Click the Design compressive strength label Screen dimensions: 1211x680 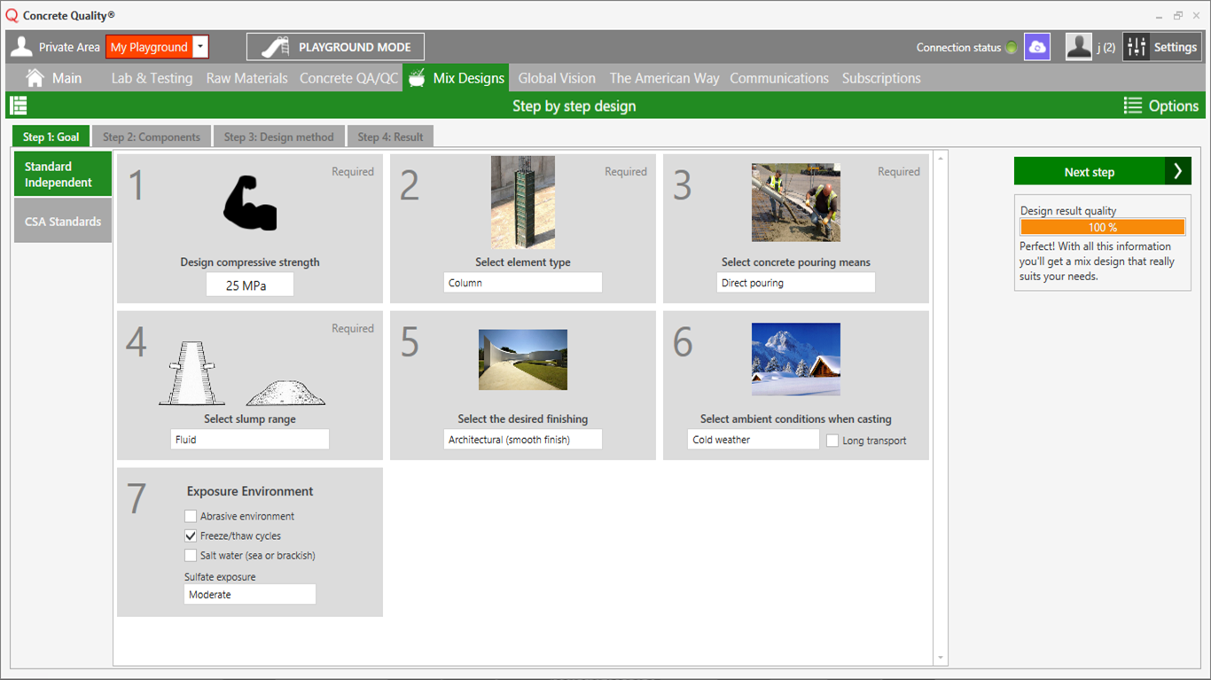point(250,262)
